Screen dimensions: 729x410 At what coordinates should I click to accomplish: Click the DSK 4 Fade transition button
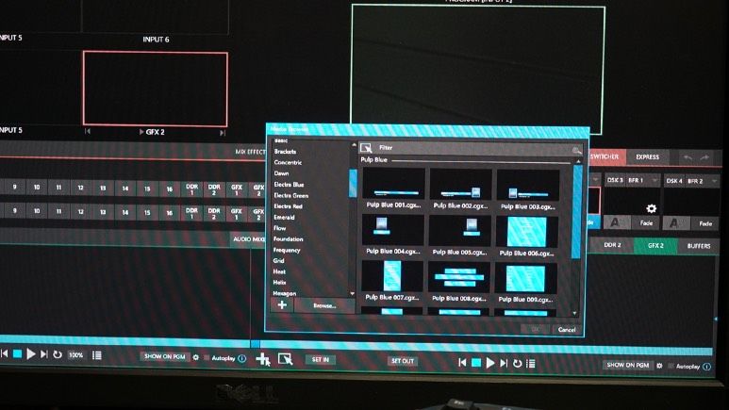(705, 223)
